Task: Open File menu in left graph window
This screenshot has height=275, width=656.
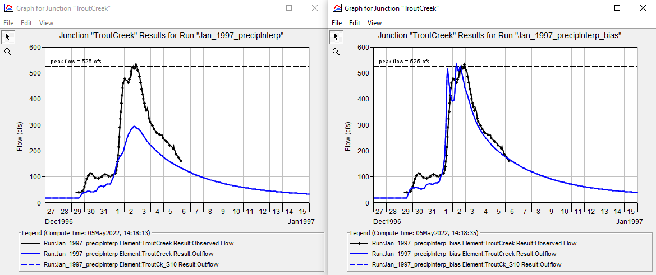Action: click(x=8, y=23)
